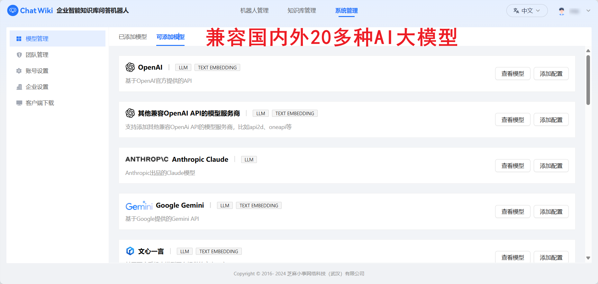The image size is (598, 284).
Task: Switch to the 已添加模型 tab
Action: point(133,37)
